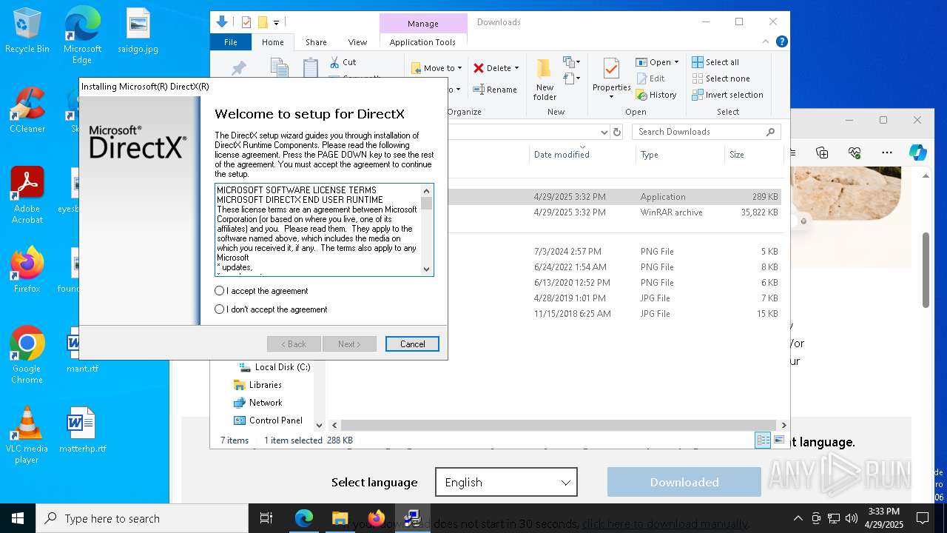Open CCleaner desktop shortcut
Screen dimensions: 947x533
click(27, 110)
